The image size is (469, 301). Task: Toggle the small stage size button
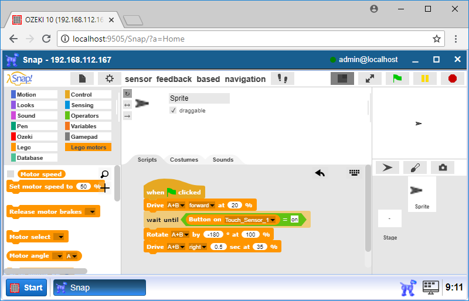(342, 78)
